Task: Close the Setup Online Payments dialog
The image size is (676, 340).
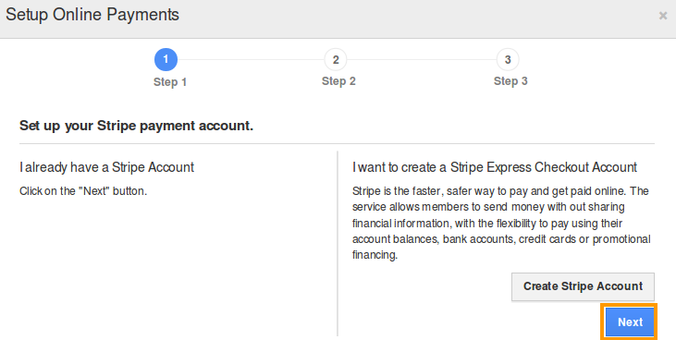Action: click(x=663, y=16)
